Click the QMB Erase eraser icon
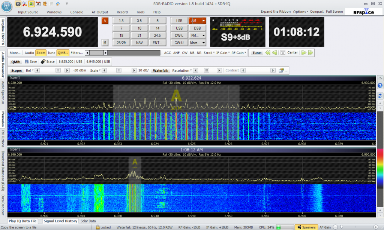This screenshot has width=384, height=230. 43,62
